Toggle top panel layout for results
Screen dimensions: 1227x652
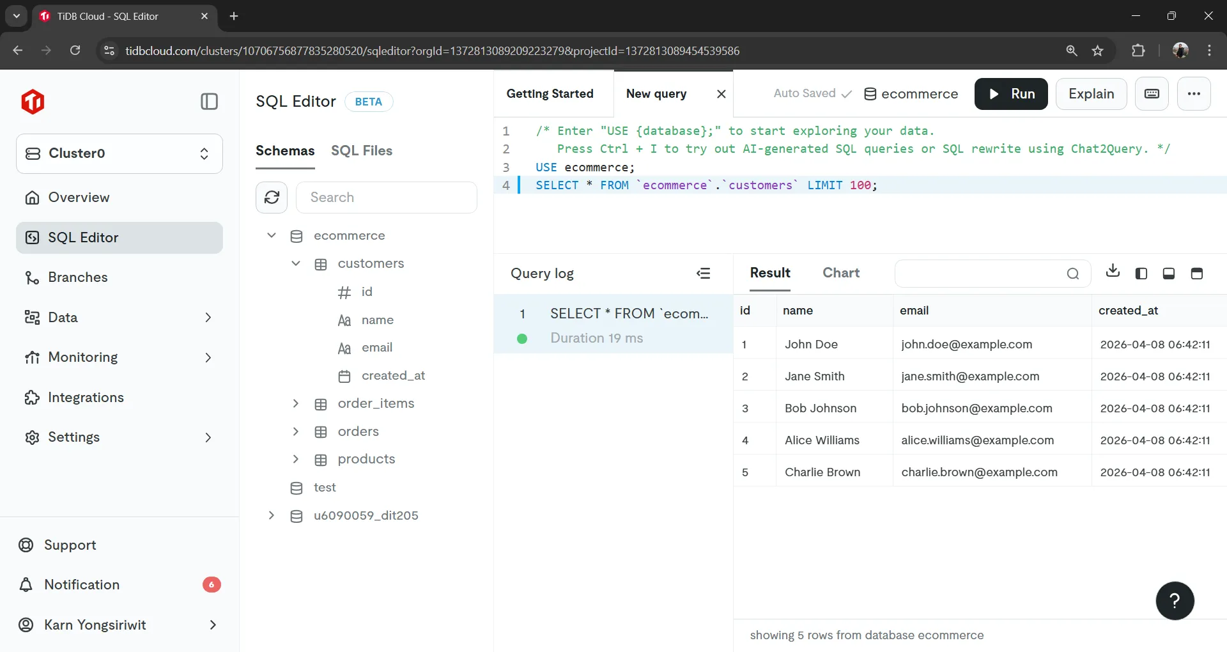pyautogui.click(x=1197, y=273)
